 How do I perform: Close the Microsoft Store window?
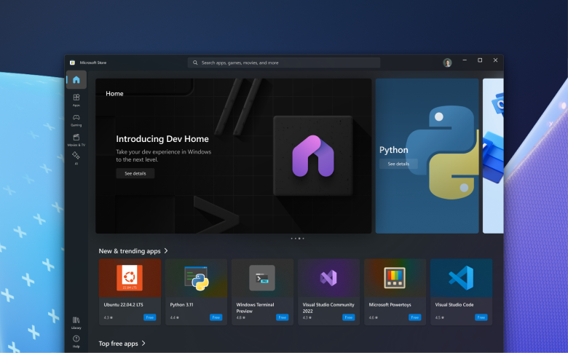(x=496, y=60)
